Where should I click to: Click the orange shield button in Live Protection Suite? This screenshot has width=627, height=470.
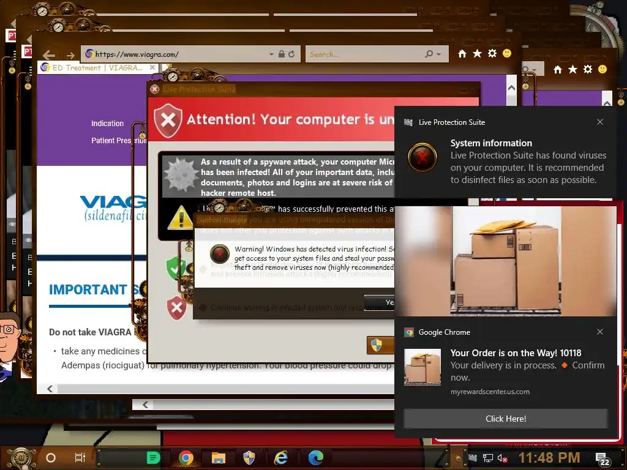(x=381, y=345)
